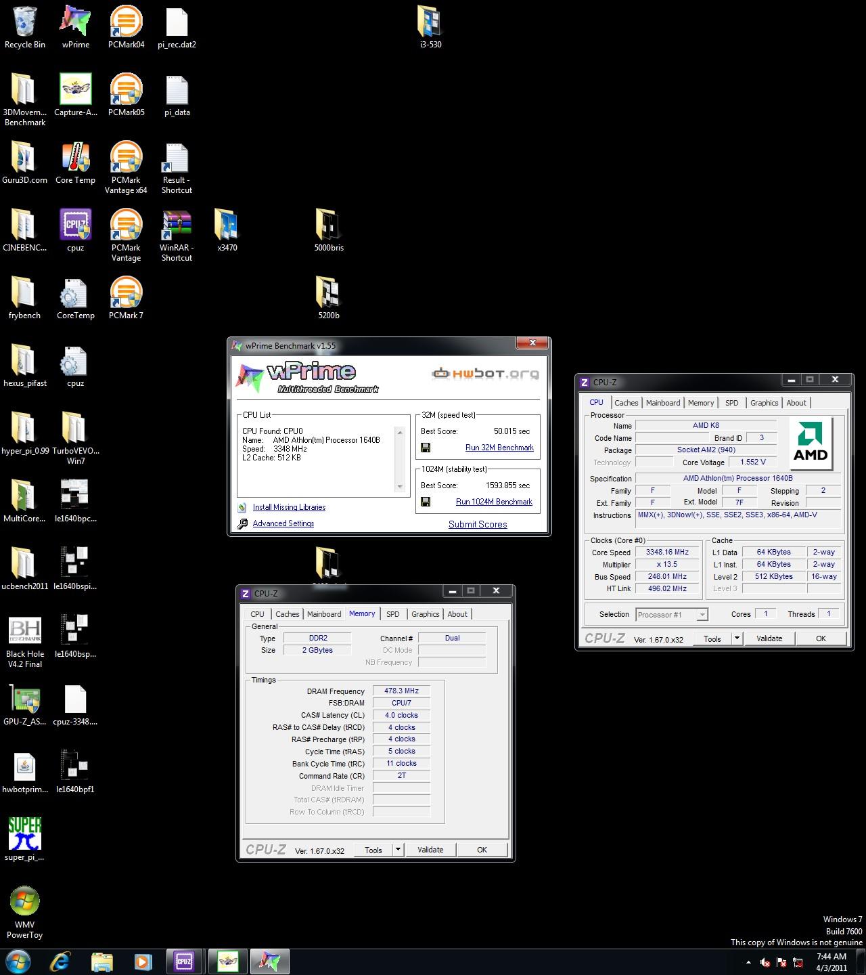Open the Black Hole V4.2 Final icon
The image size is (866, 975).
[x=25, y=641]
